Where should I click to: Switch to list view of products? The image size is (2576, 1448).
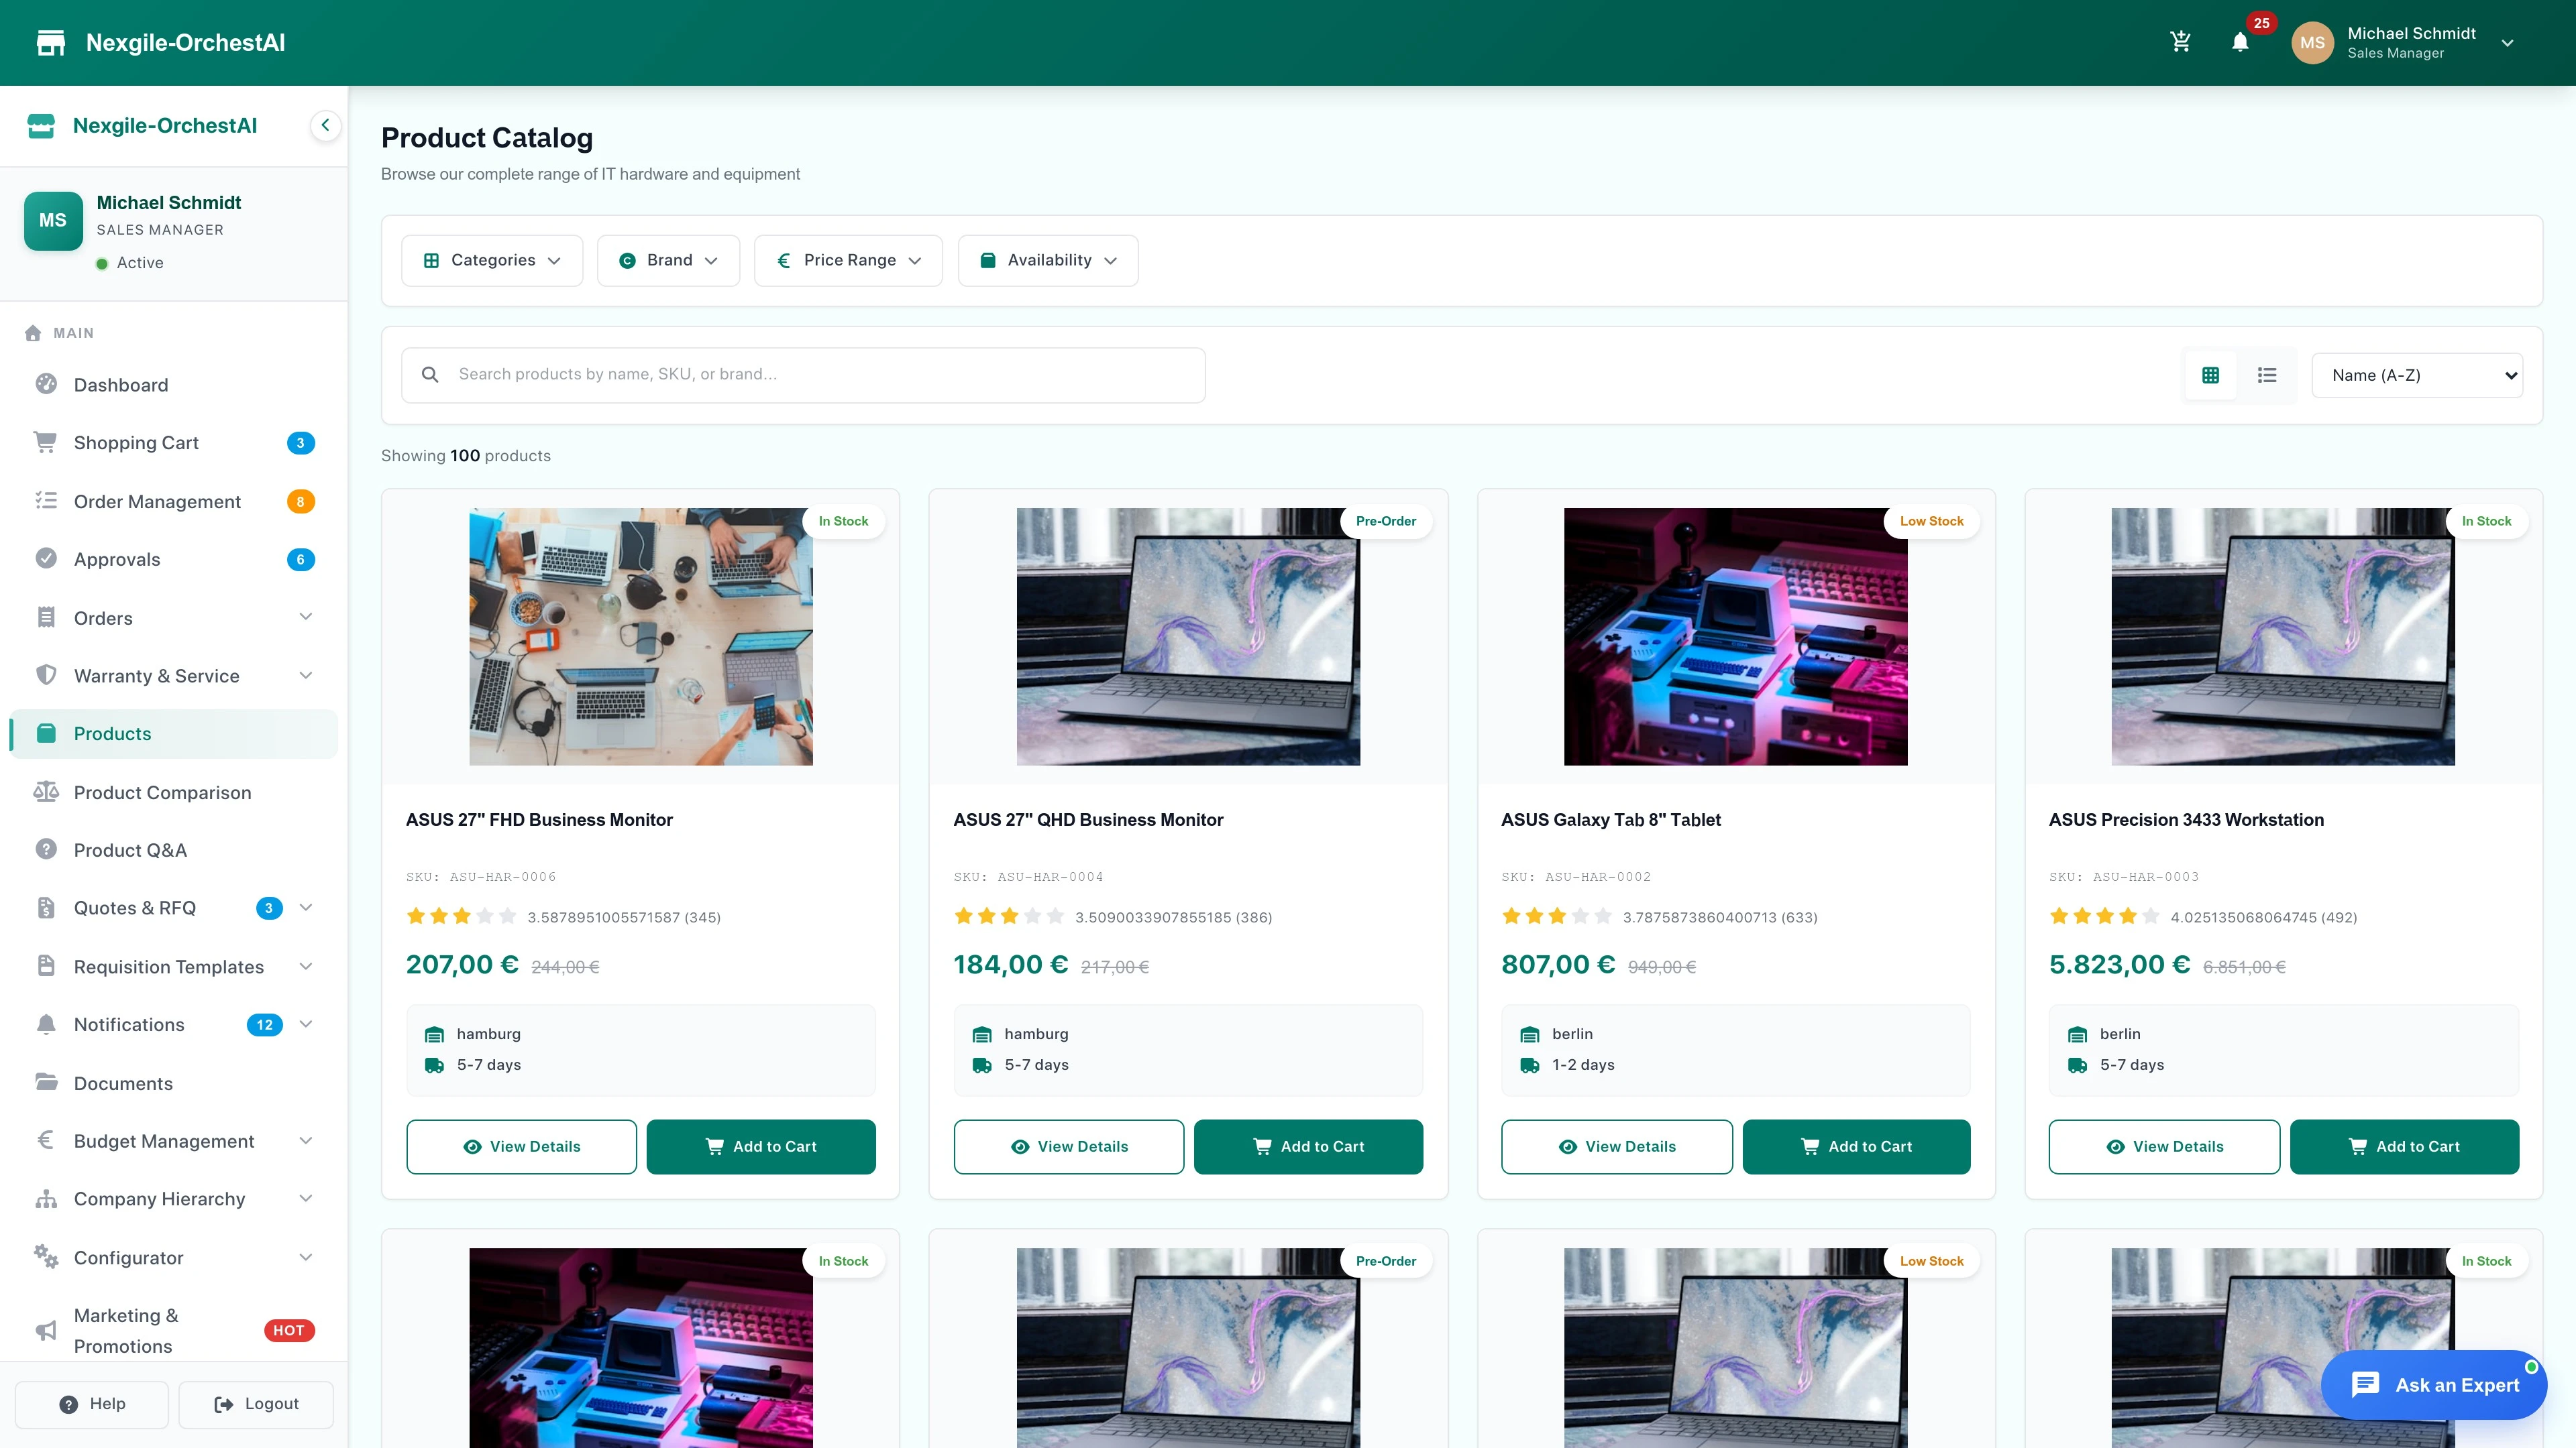tap(2267, 375)
